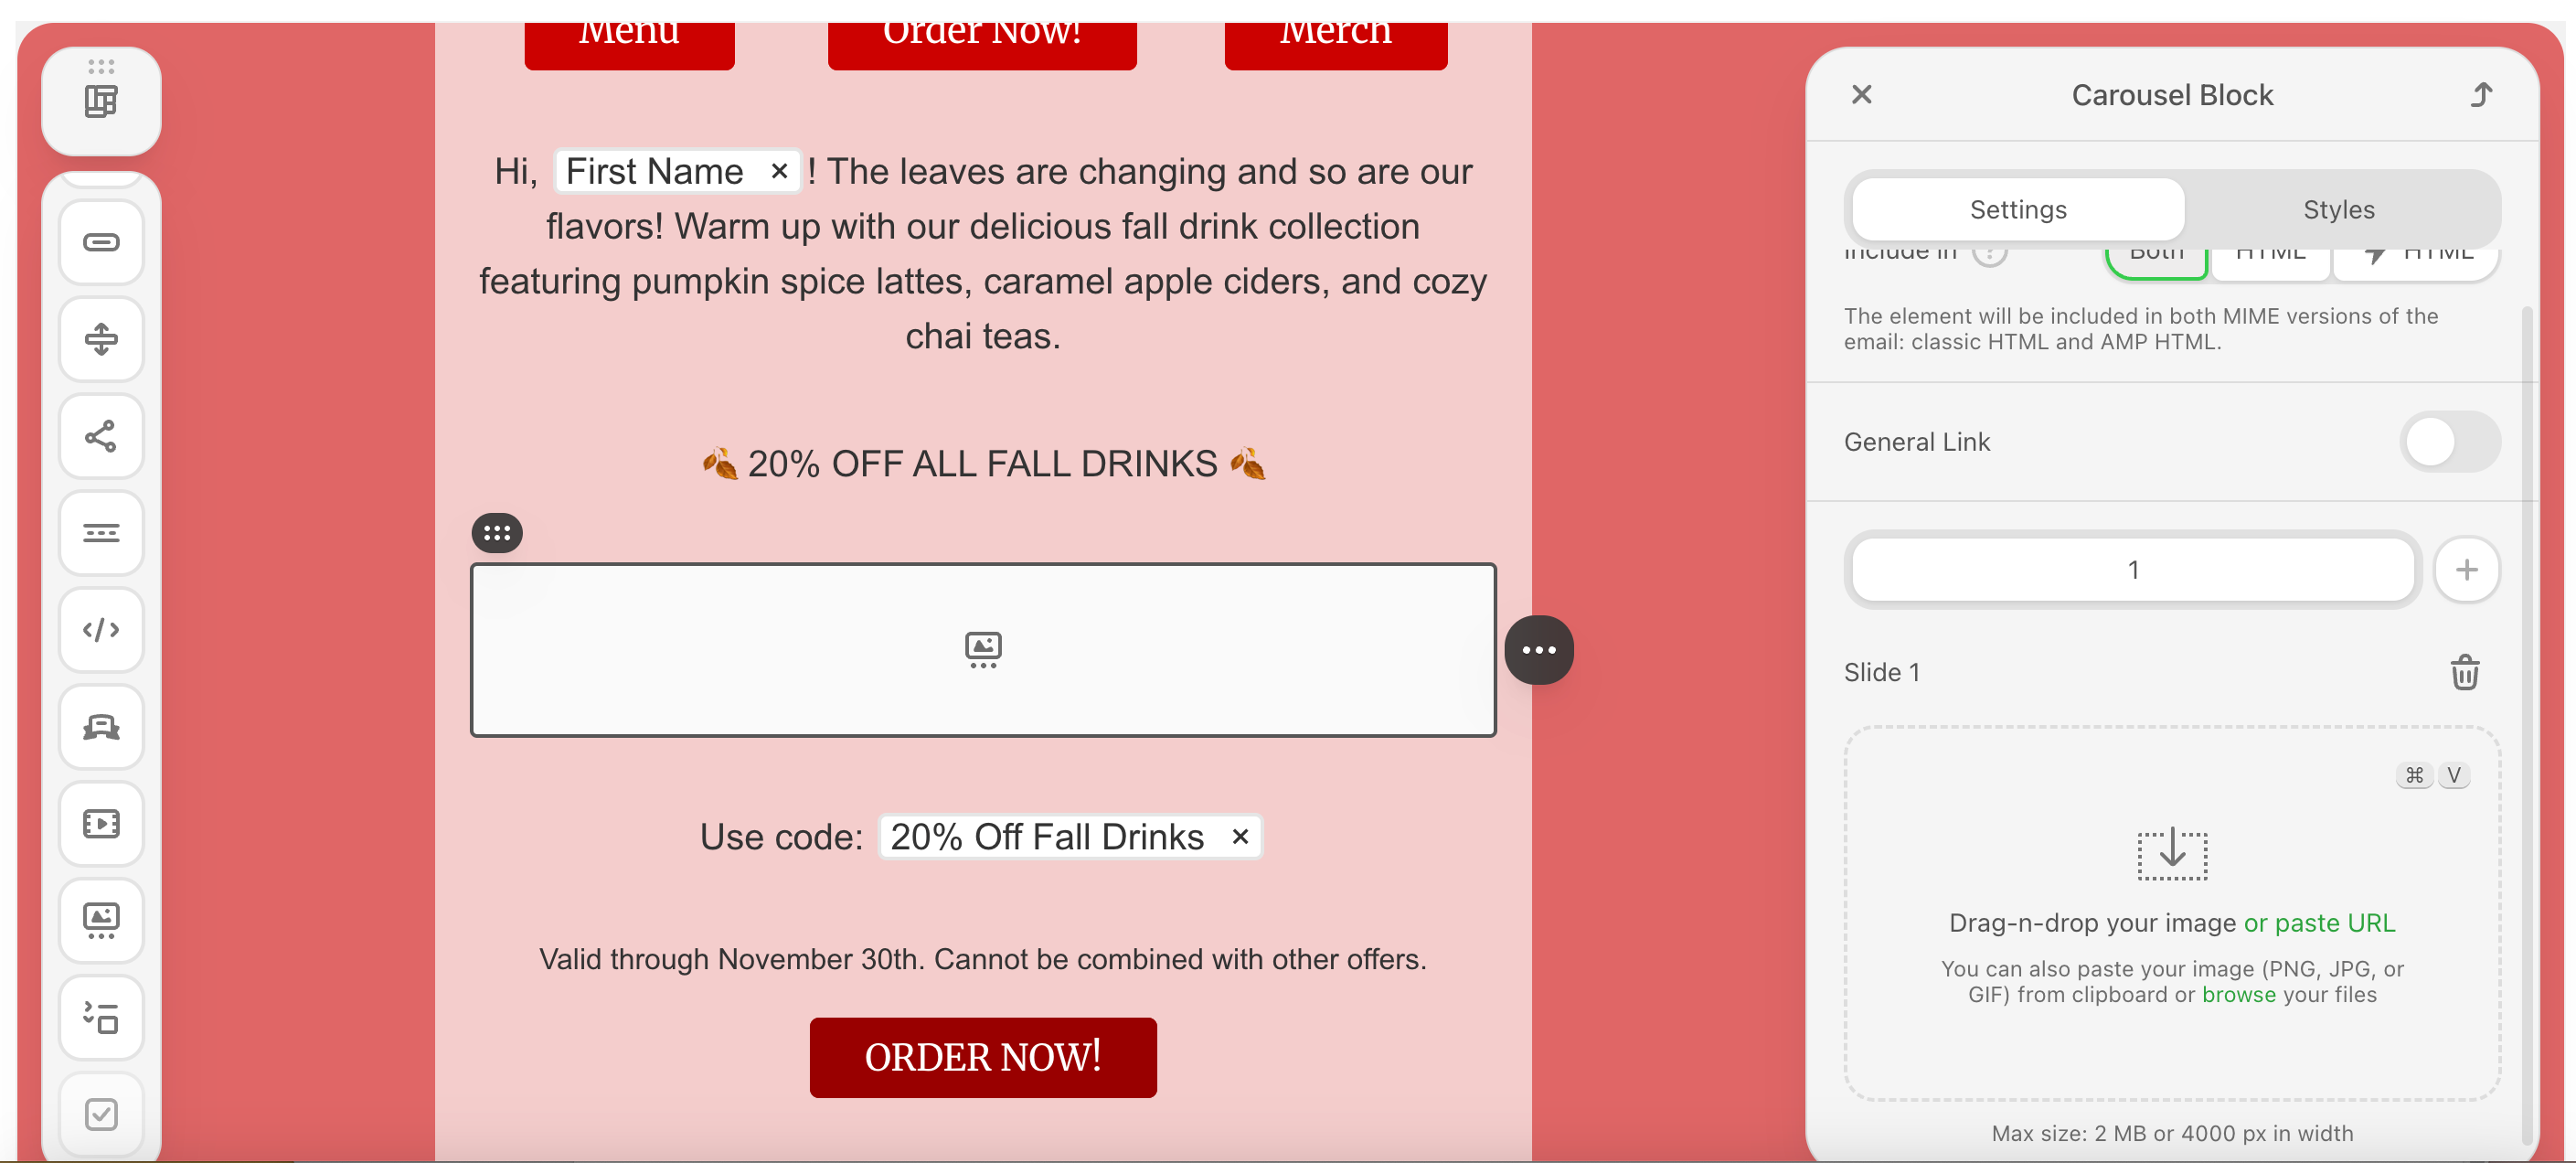The image size is (2576, 1163).
Task: Select the Video block icon
Action: 101,824
